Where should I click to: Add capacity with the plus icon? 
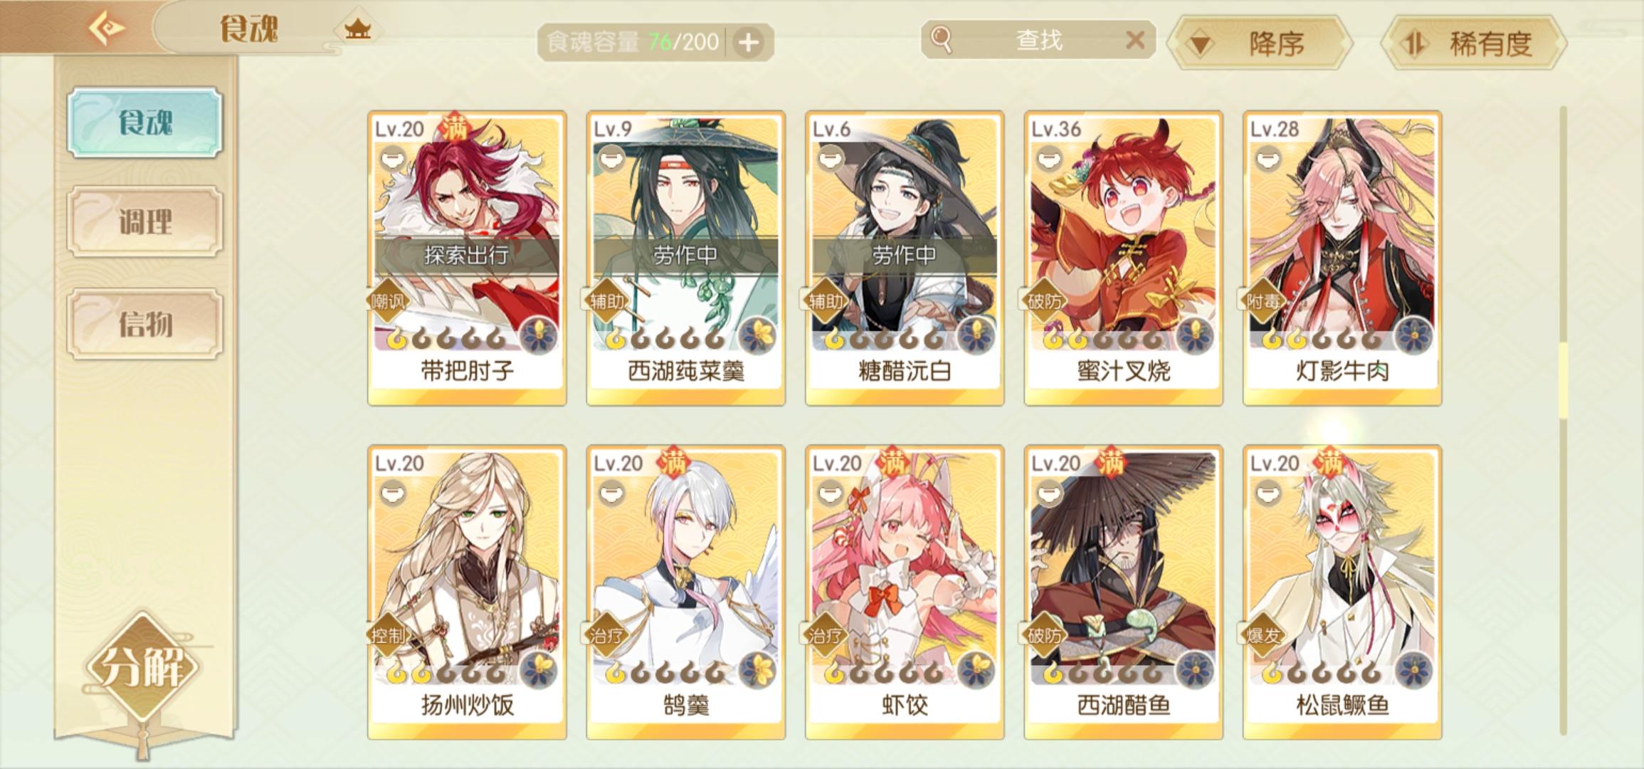pos(748,43)
